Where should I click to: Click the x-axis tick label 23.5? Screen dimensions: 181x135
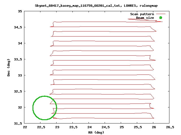(x=73, y=127)
